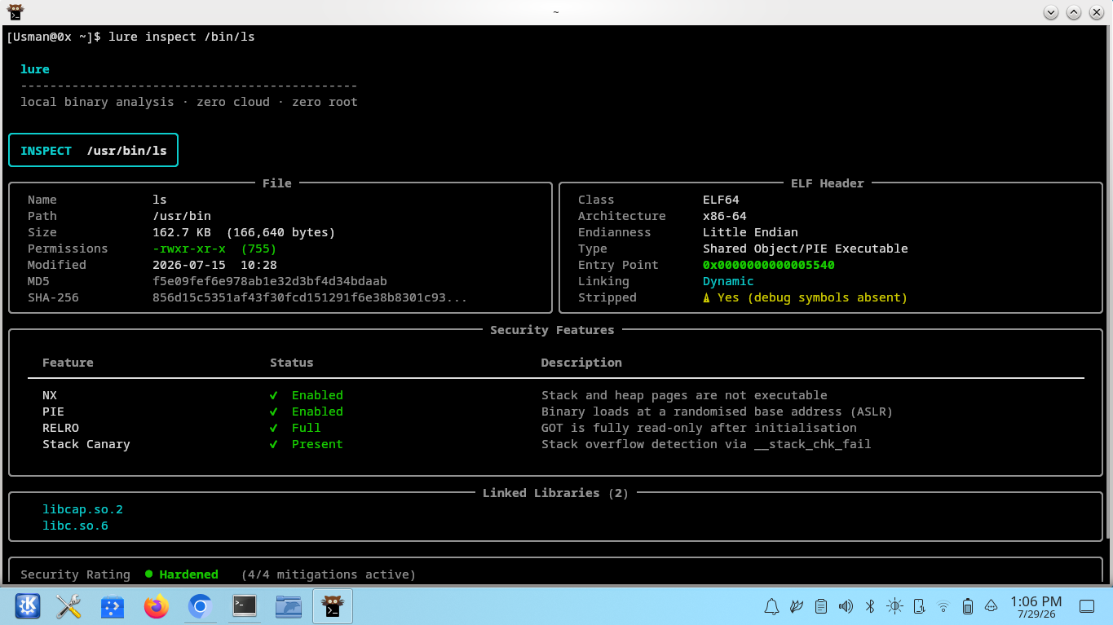Click the active cat terminal taskbar entry

(x=333, y=606)
